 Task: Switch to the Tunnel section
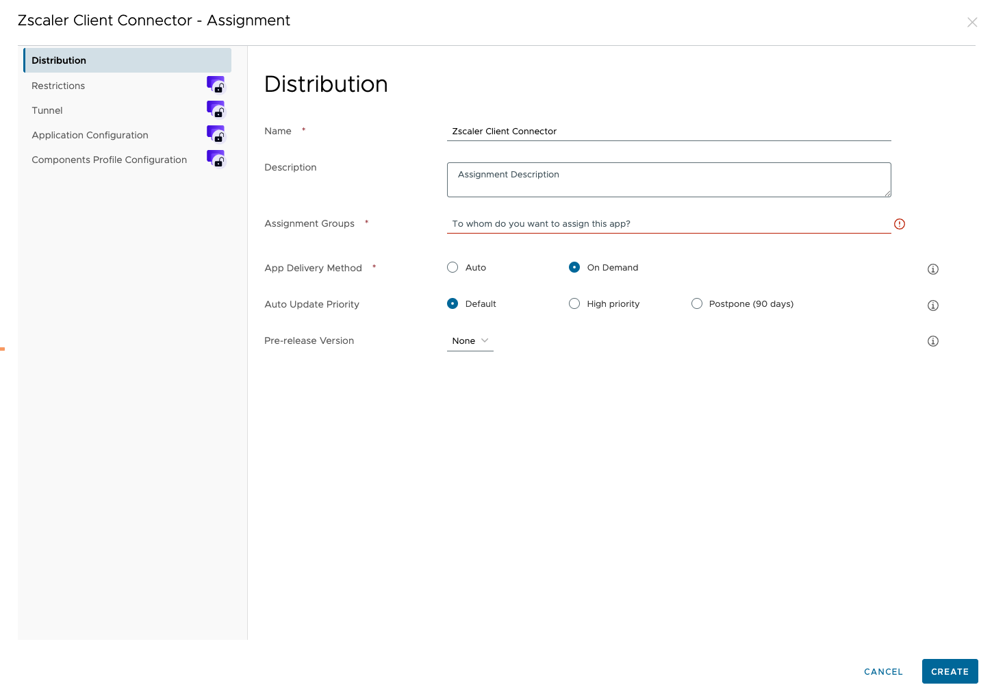point(47,110)
